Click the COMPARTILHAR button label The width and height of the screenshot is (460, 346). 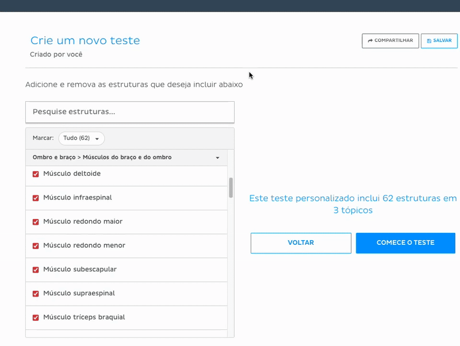(393, 41)
